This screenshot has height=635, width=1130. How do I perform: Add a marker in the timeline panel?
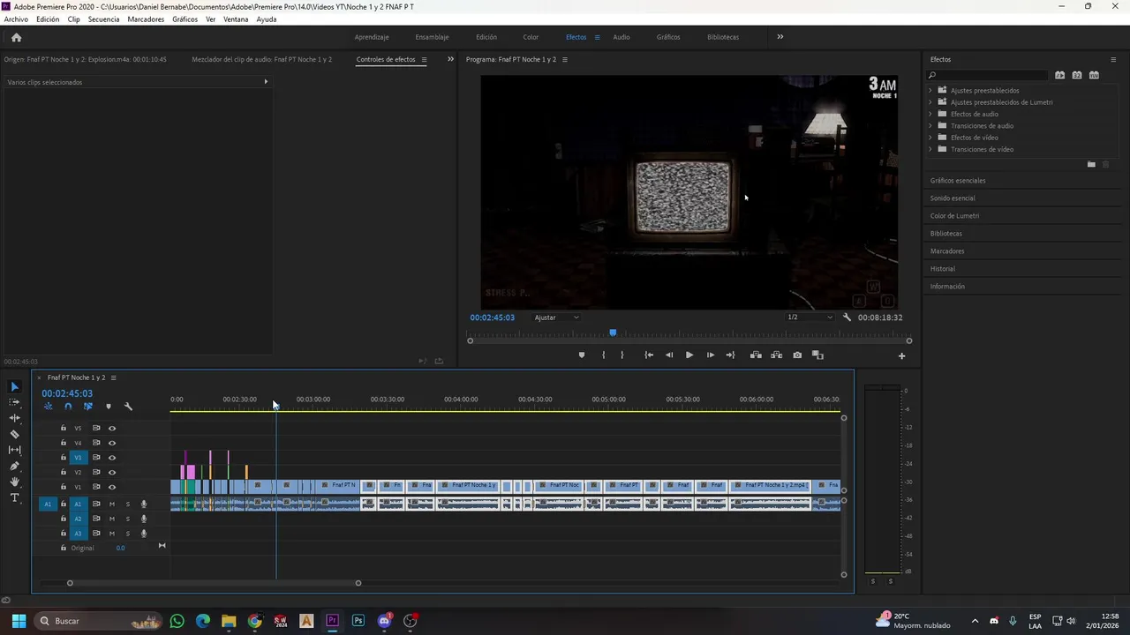click(x=109, y=407)
